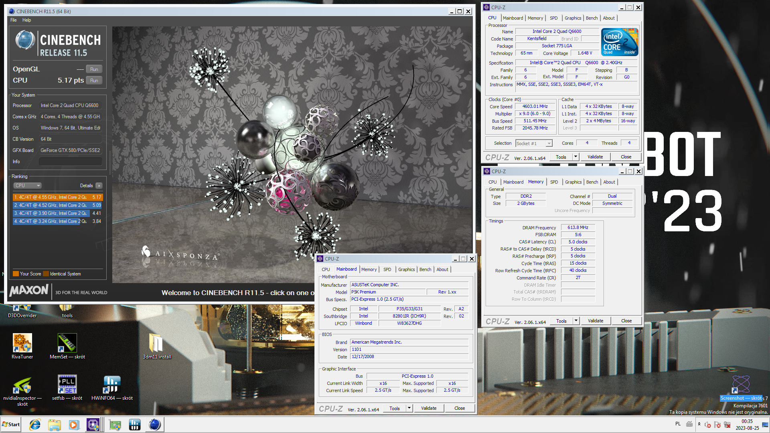Show hidden tray icons chevron
This screenshot has height=433, width=770.
pyautogui.click(x=699, y=424)
